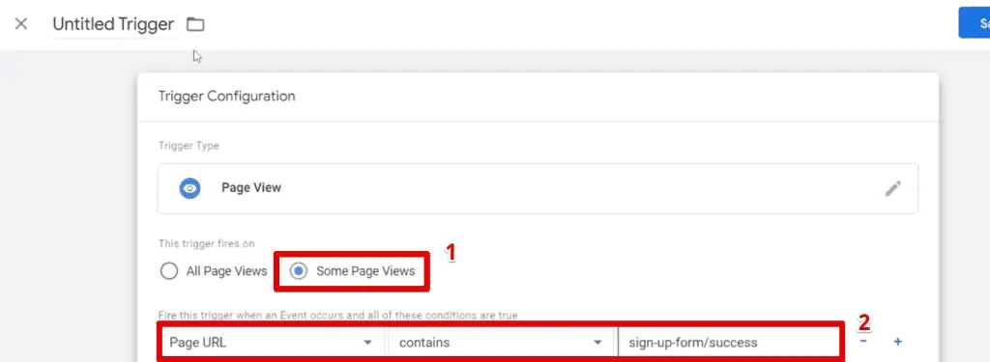Click the All Page Views label text
Viewport: 990px width, 362px height.
[226, 271]
